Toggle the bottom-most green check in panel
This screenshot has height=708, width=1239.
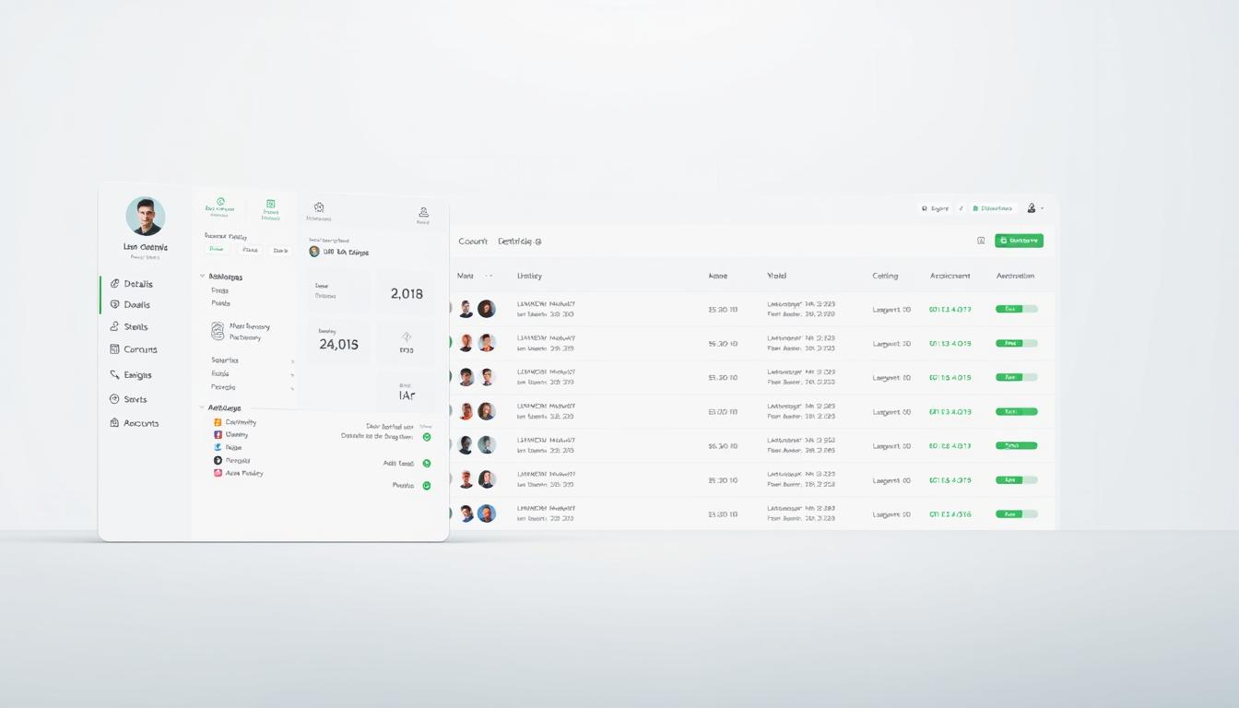pyautogui.click(x=426, y=486)
